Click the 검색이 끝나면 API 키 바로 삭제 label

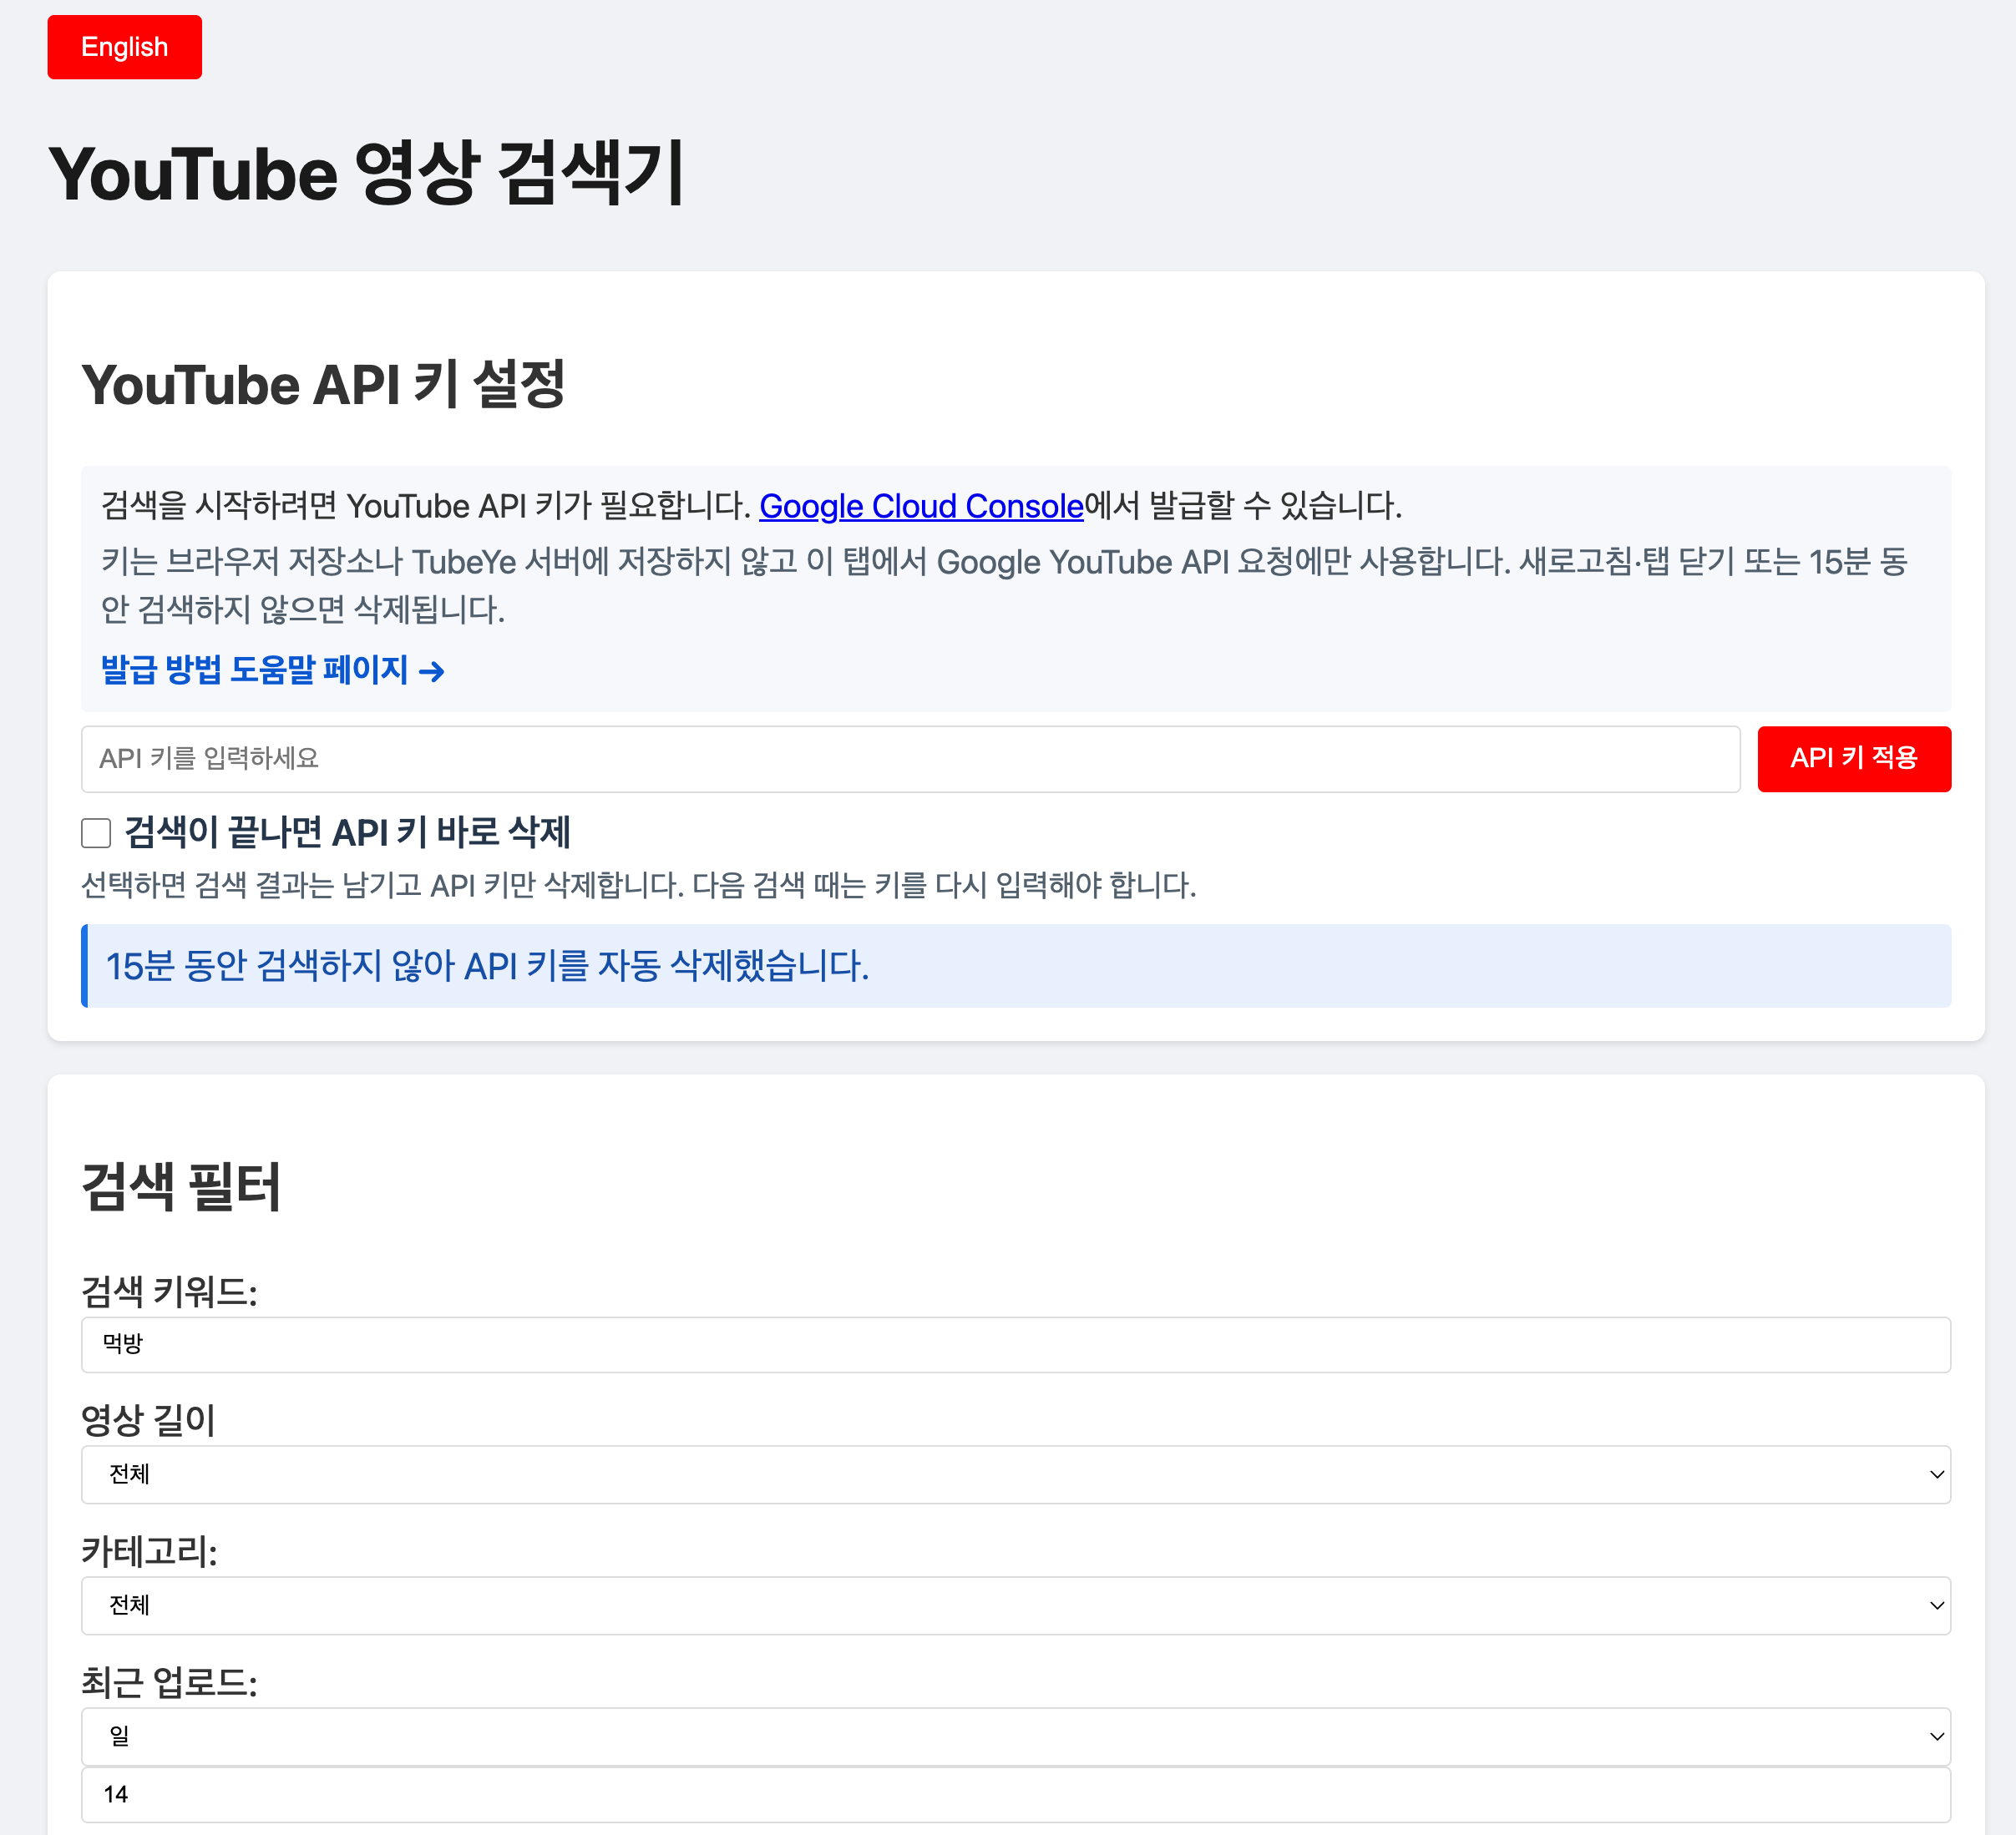347,832
